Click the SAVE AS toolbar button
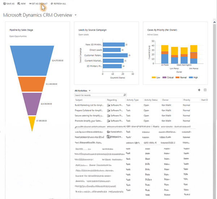The image size is (217, 199). 9,4
